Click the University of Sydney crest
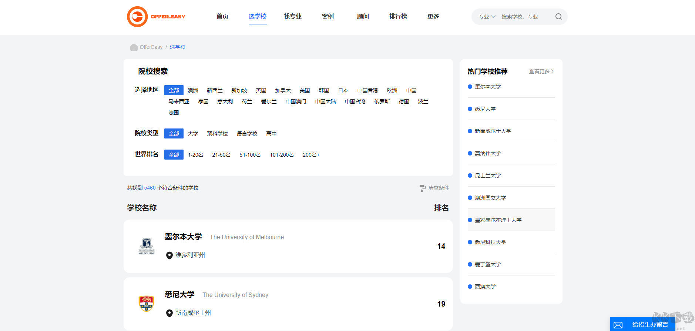 pyautogui.click(x=147, y=304)
